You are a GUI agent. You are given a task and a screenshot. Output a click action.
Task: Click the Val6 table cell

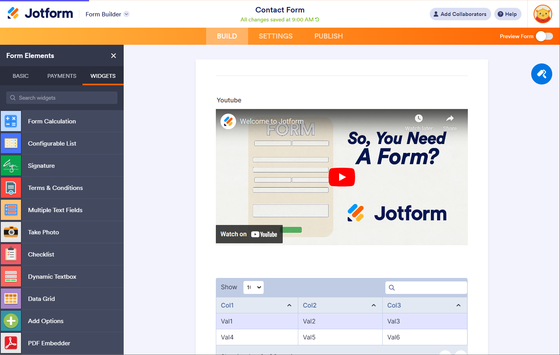pyautogui.click(x=425, y=337)
